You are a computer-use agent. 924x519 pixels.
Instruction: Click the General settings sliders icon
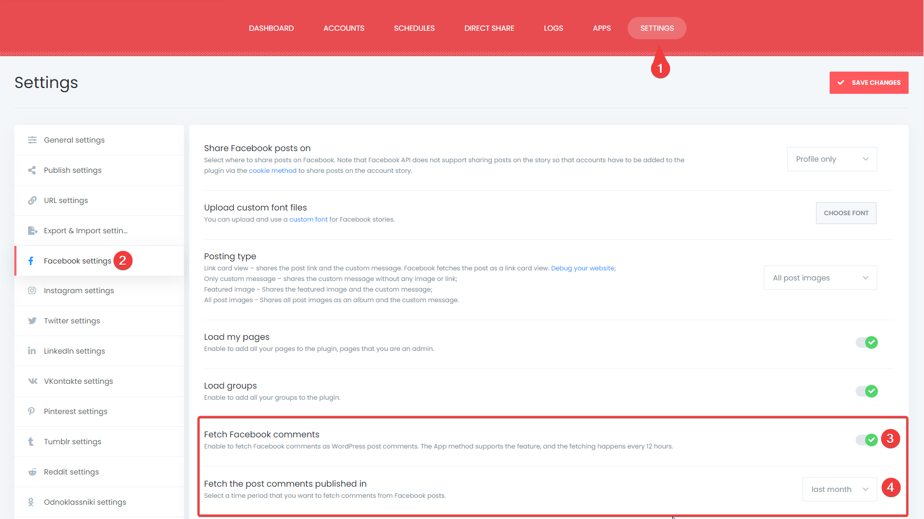pyautogui.click(x=32, y=140)
